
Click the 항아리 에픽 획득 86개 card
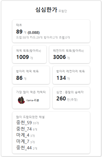[31, 75]
